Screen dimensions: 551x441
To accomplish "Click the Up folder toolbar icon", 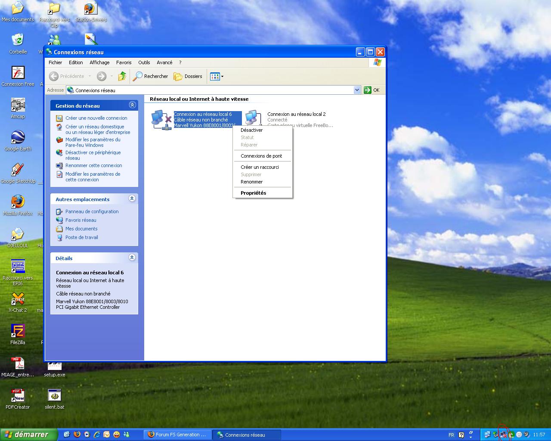I will [x=122, y=76].
